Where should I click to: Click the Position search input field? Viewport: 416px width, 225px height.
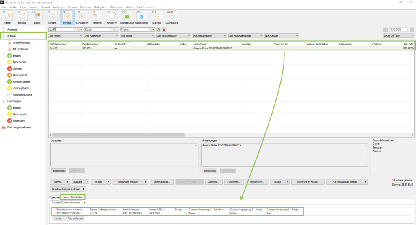133,30
